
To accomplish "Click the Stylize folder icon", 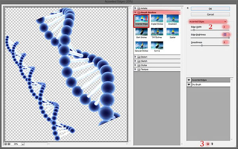I will (139, 65).
